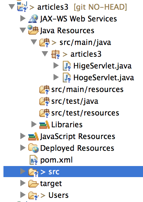Click the Libraries books icon
Screen dimensions: 143x202
pyautogui.click(x=44, y=125)
